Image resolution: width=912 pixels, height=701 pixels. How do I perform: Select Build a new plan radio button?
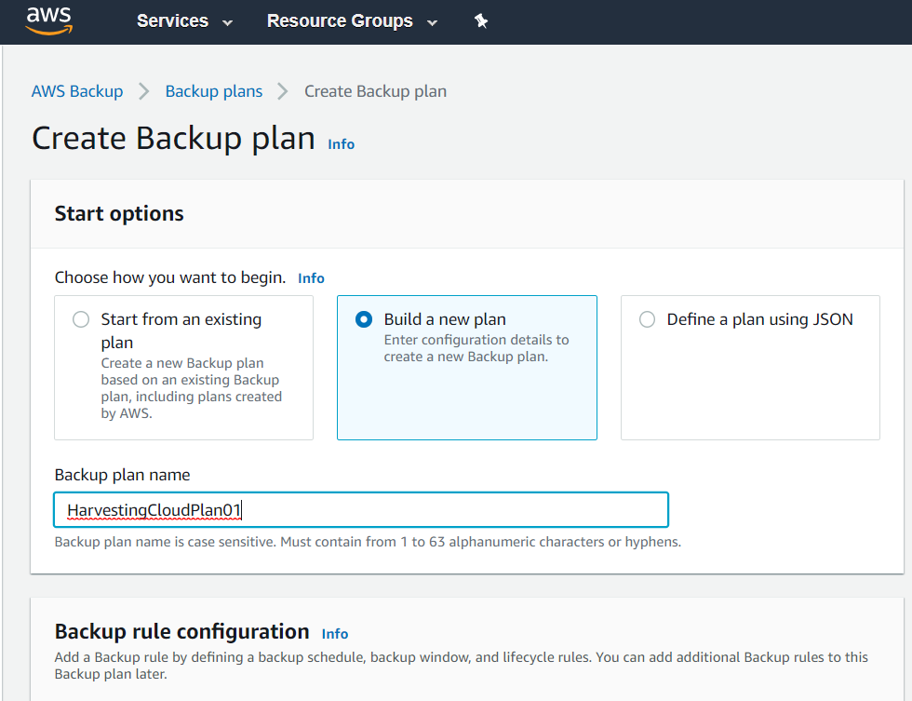364,319
